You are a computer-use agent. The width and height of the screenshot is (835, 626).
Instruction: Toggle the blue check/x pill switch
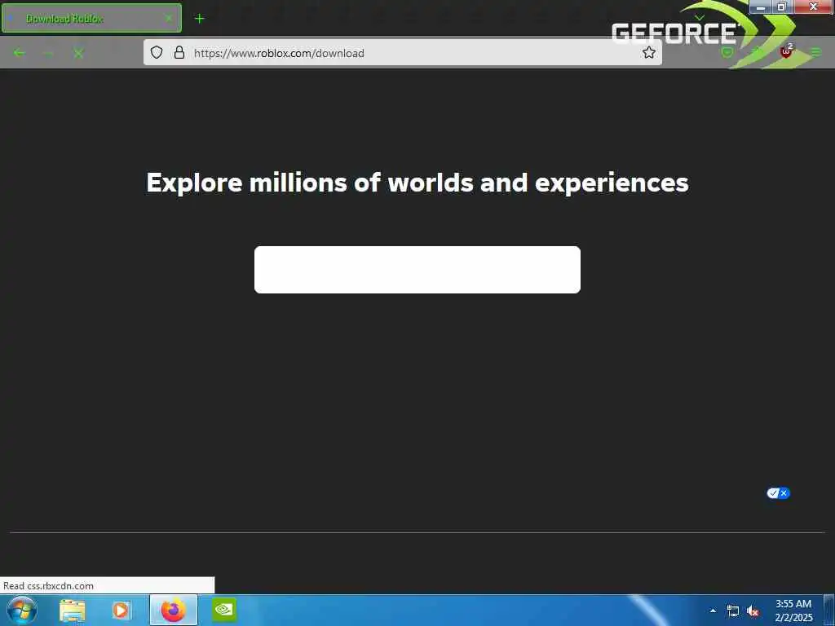[778, 493]
